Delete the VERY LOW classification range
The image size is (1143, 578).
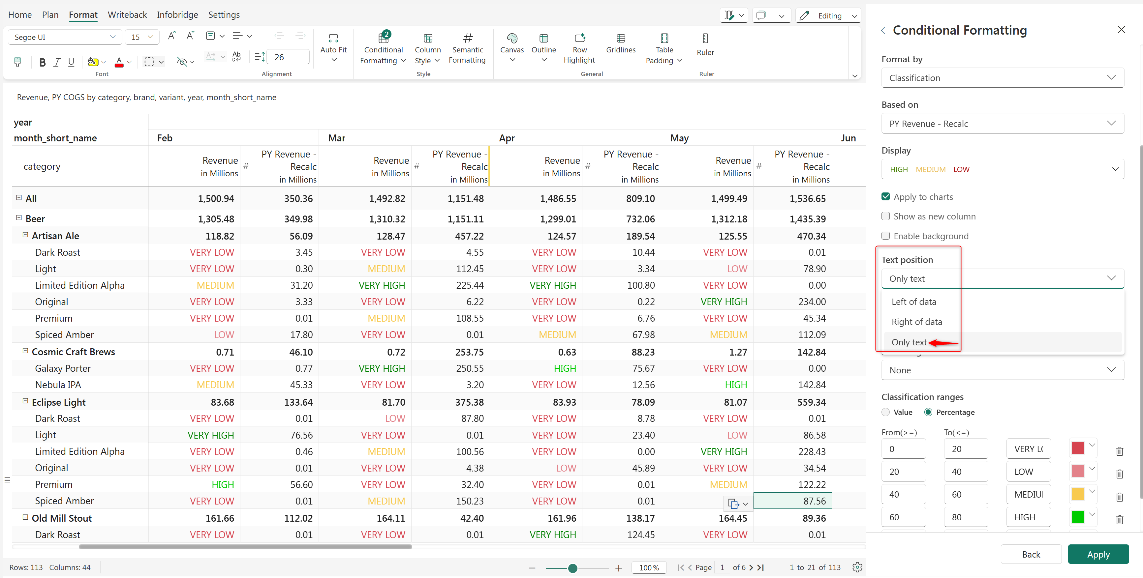1119,451
